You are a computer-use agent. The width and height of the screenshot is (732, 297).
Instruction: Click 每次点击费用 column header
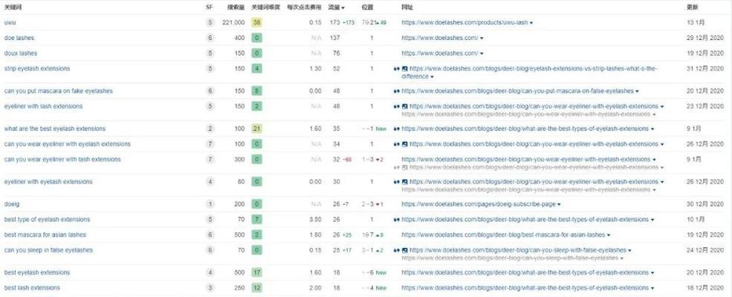click(305, 7)
